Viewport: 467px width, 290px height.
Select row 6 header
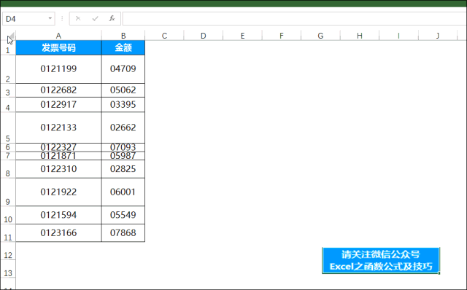pyautogui.click(x=8, y=147)
